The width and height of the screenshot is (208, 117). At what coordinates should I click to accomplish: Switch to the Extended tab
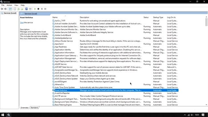(x=25, y=108)
